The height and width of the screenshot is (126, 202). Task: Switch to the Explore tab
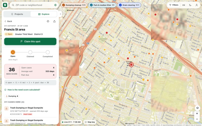(44, 14)
